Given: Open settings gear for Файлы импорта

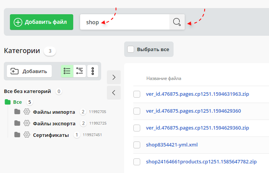Looking at the screenshot, I should 27,112.
